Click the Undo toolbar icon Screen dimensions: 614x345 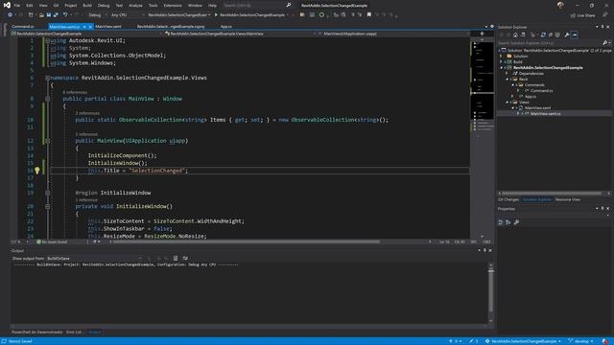65,15
